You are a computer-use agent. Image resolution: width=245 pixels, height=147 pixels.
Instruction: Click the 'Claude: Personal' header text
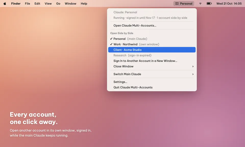[125, 12]
